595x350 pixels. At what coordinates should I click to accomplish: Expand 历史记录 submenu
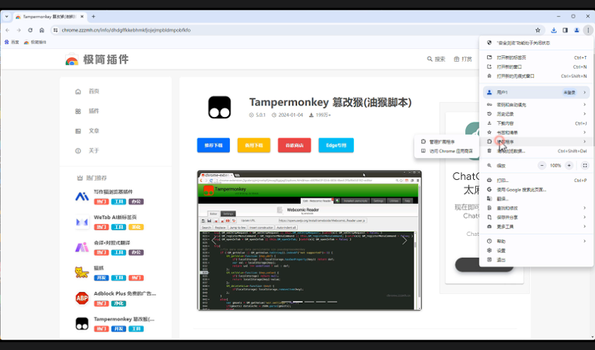(536, 114)
